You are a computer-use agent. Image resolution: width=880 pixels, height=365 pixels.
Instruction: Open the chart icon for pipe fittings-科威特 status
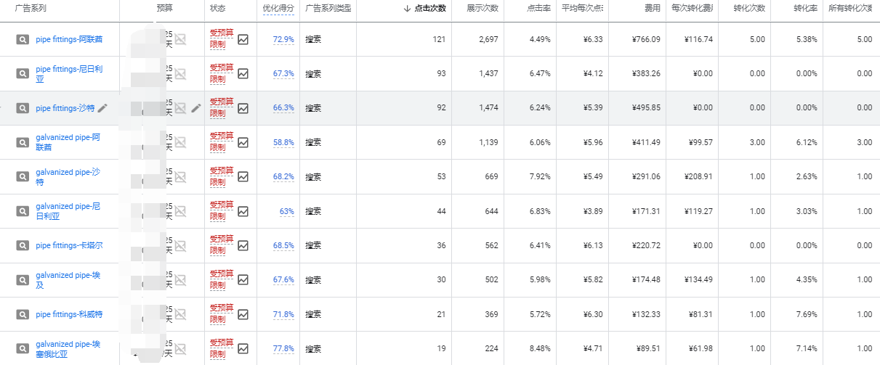pyautogui.click(x=243, y=314)
